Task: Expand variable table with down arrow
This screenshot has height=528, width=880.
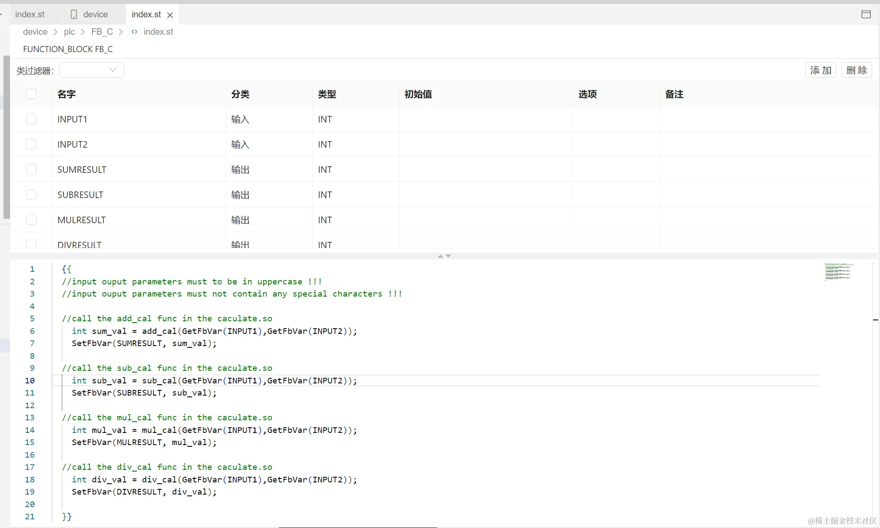Action: (449, 256)
